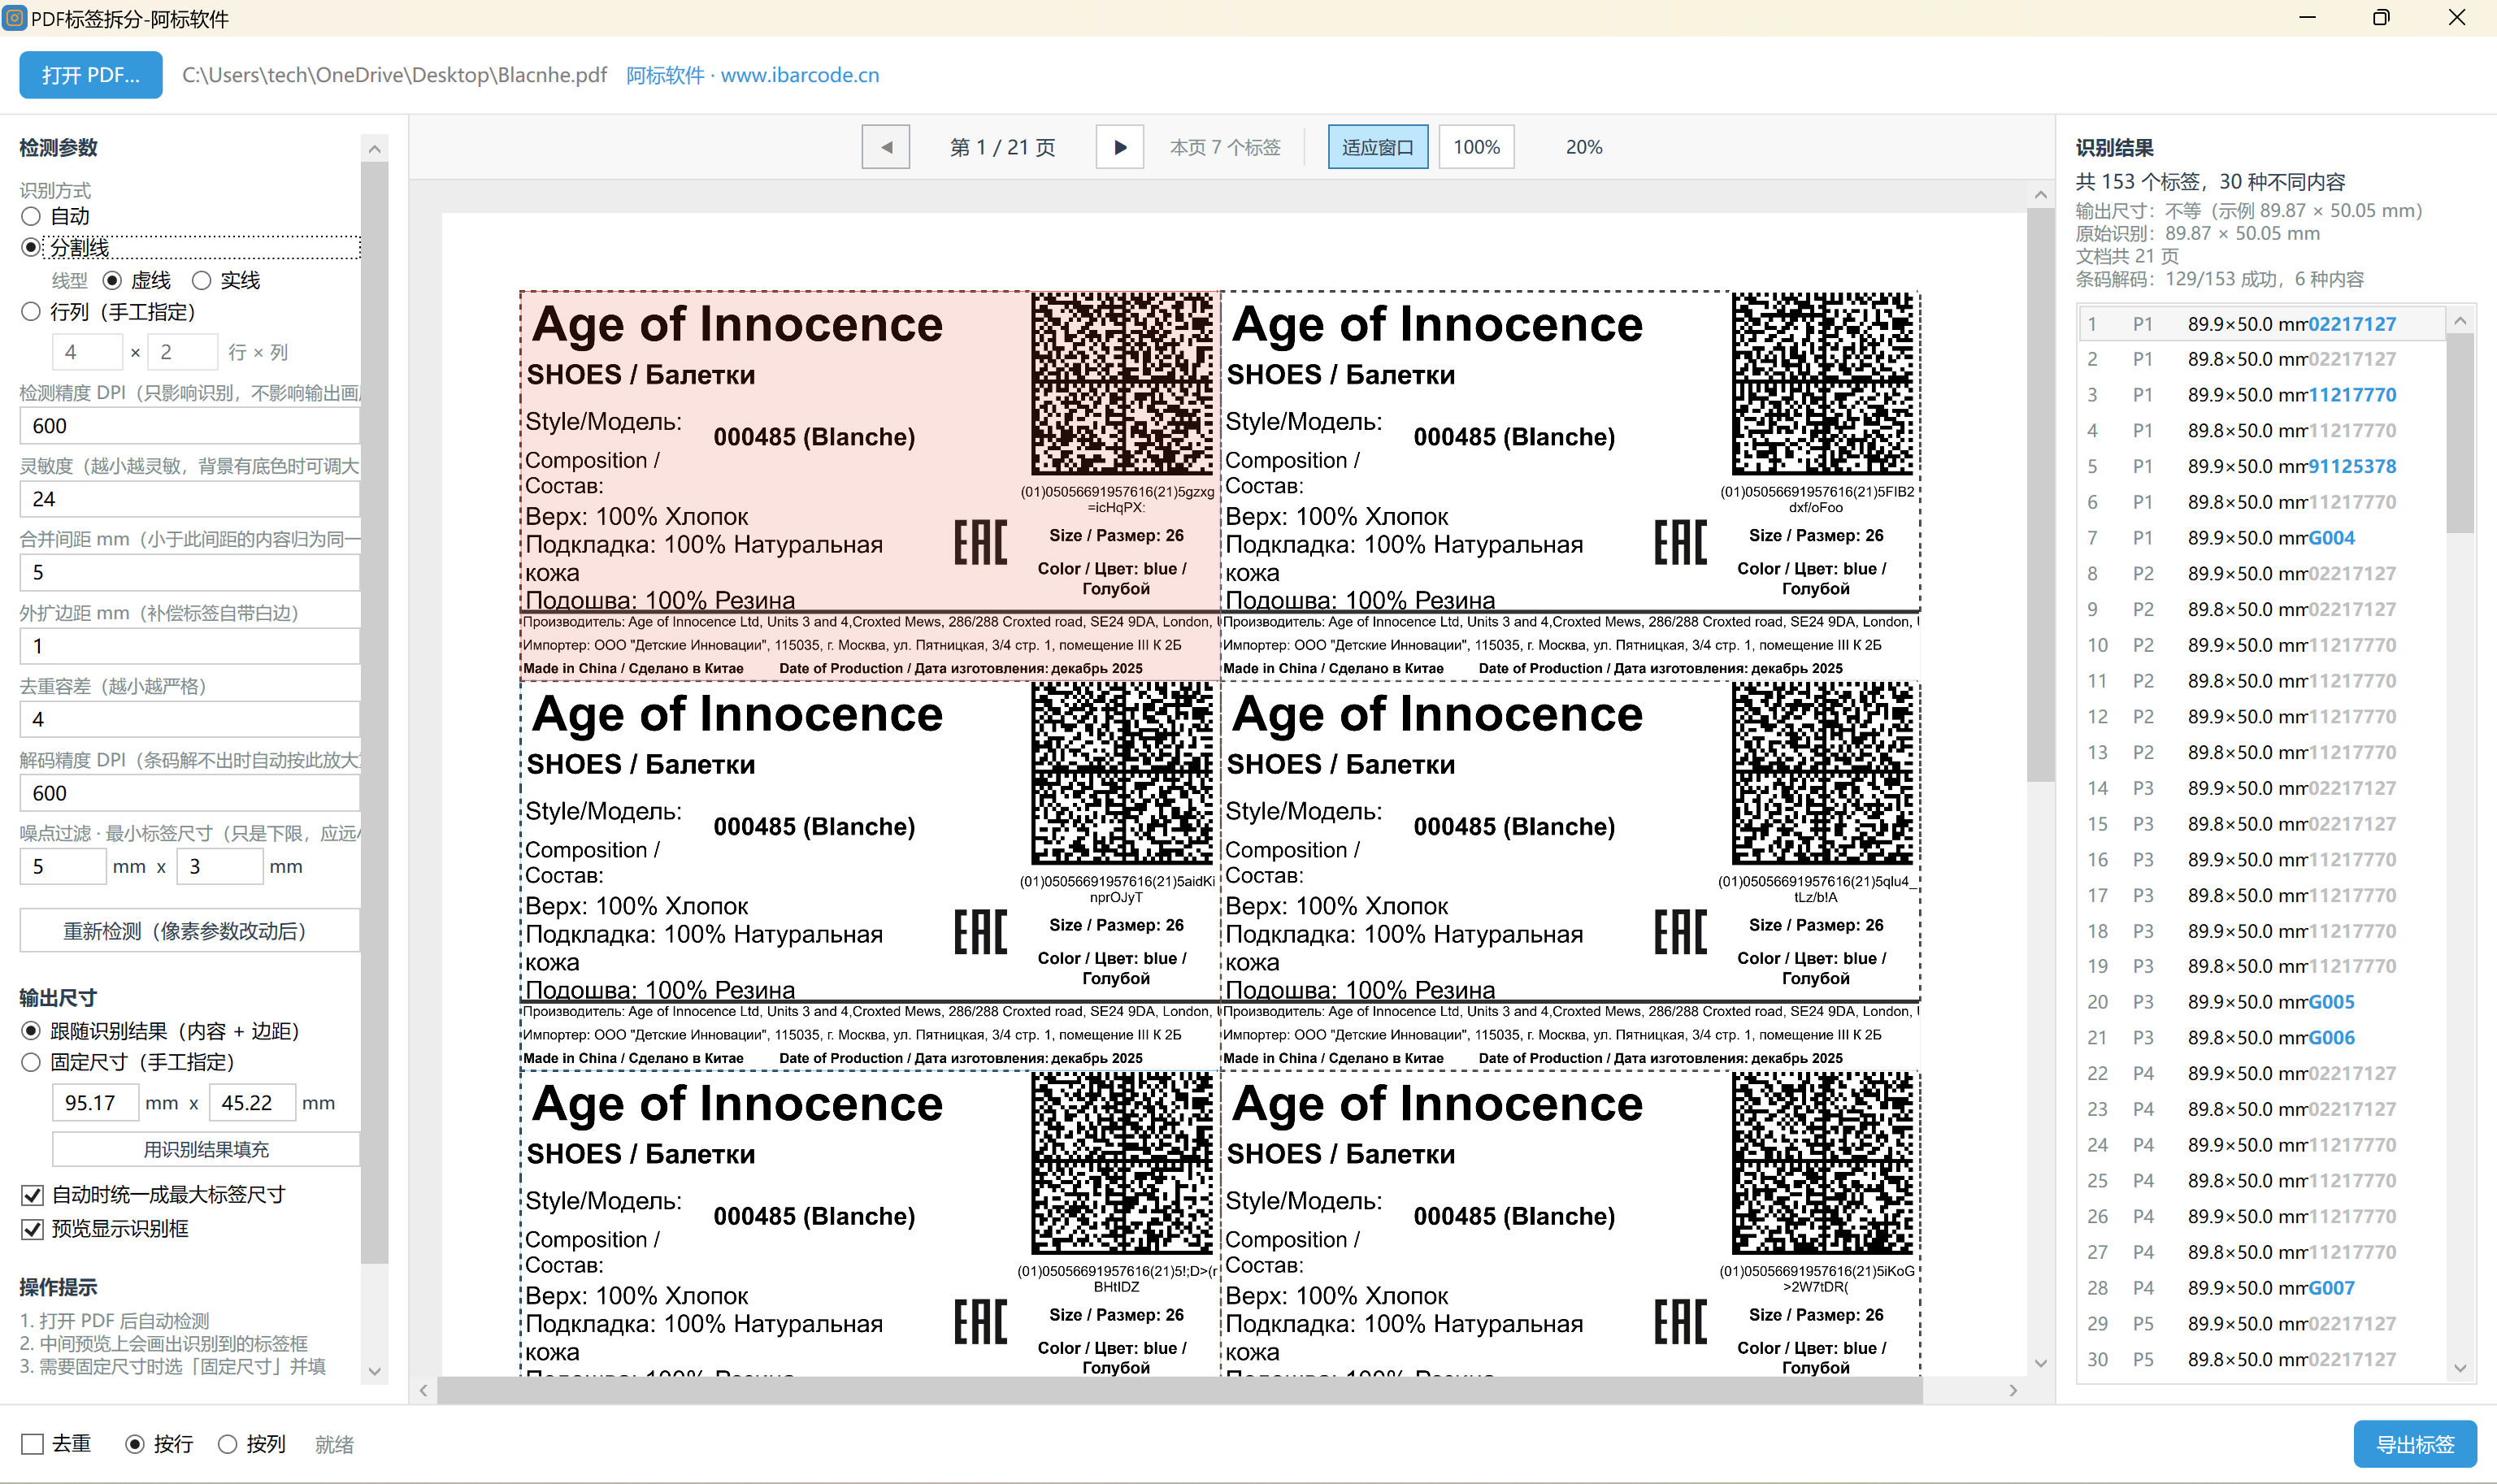This screenshot has height=1484, width=2497.
Task: Click the preview scroll-left arrow
Action: pos(424,1390)
